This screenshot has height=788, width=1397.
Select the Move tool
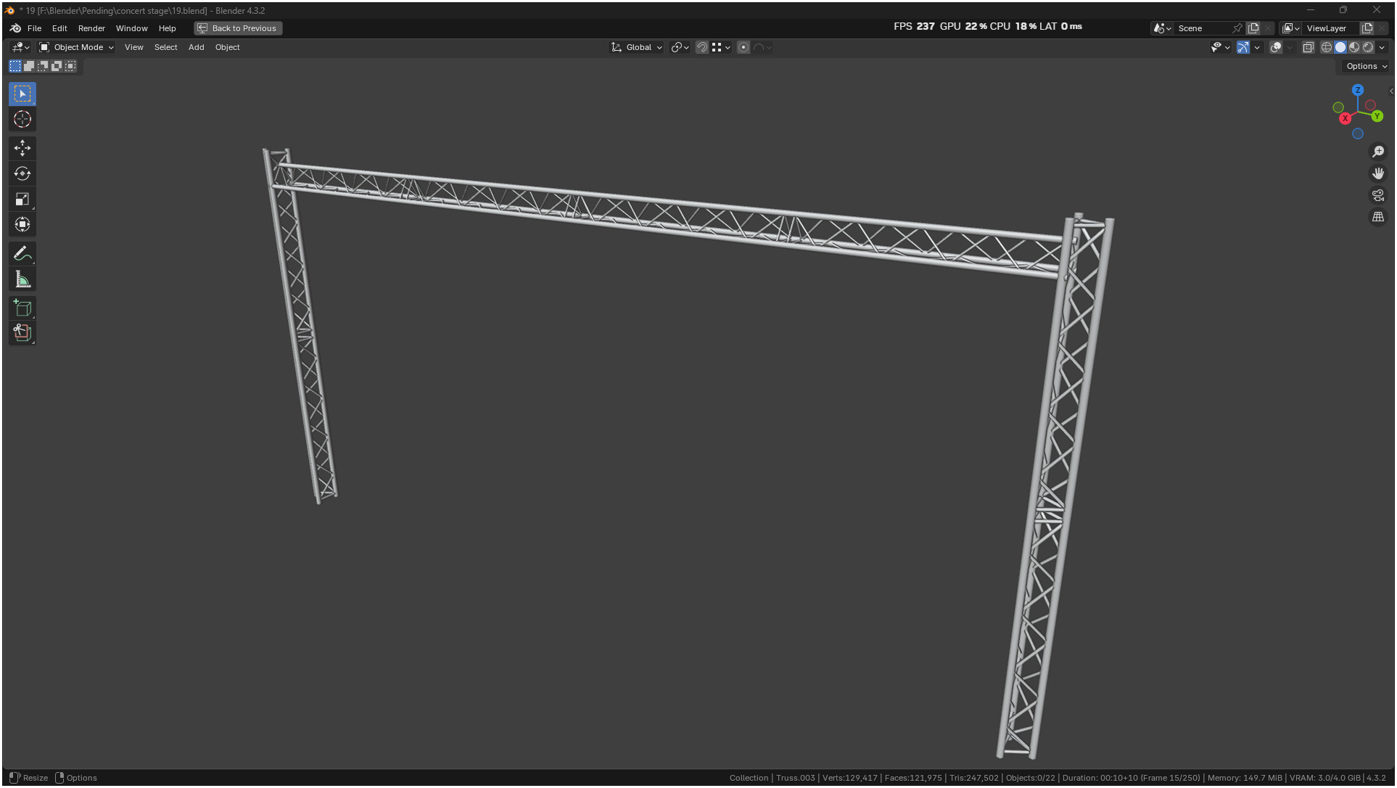(22, 148)
